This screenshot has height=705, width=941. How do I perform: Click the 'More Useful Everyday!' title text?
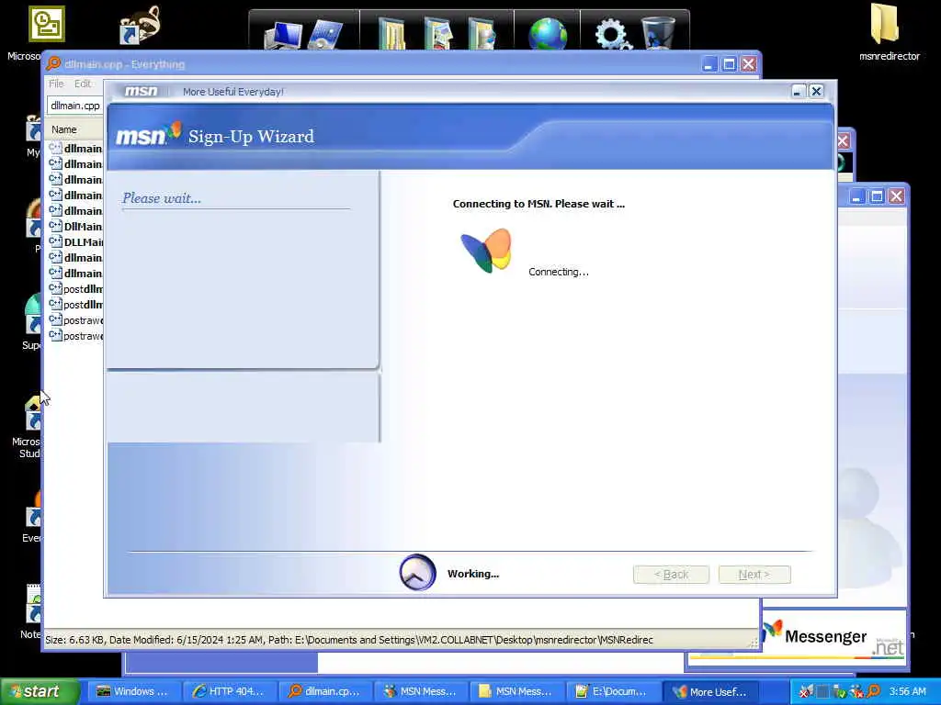(232, 92)
